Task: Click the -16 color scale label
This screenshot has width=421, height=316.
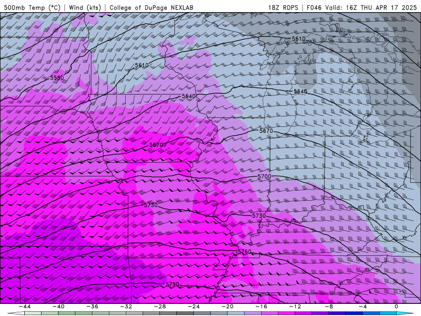Action: (x=262, y=307)
